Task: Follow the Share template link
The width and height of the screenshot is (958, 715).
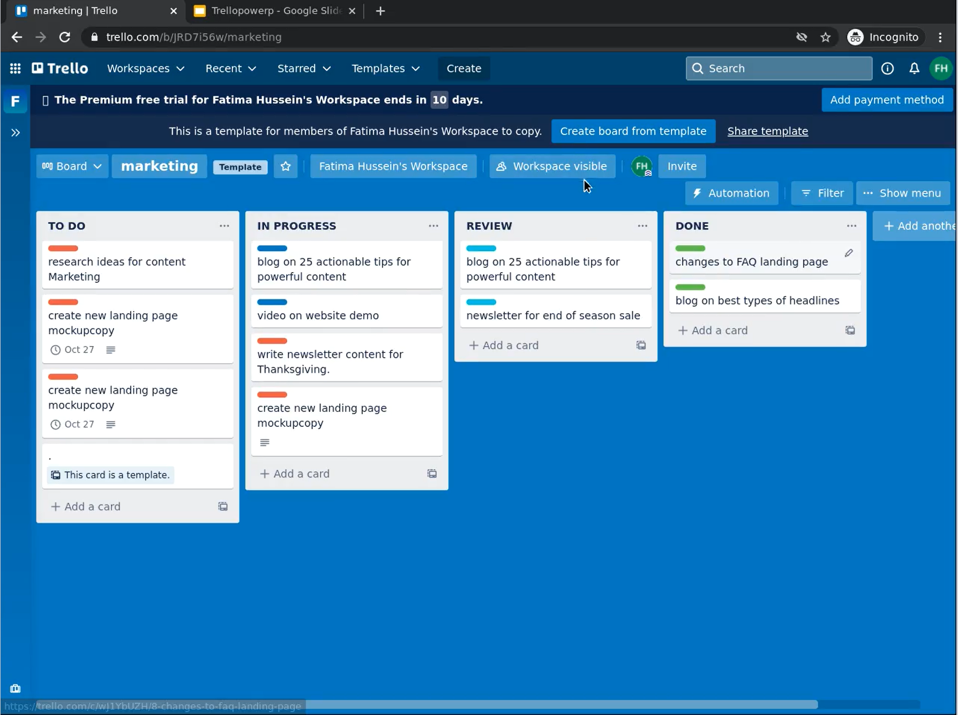Action: click(767, 131)
